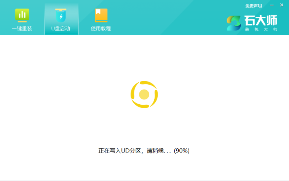Screen dimensions: 289x181
Task: Click the 石大师 S-shaped logo emblem
Action: click(x=234, y=23)
